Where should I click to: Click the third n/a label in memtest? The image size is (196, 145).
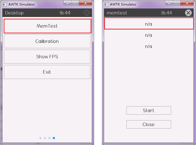pos(148,46)
